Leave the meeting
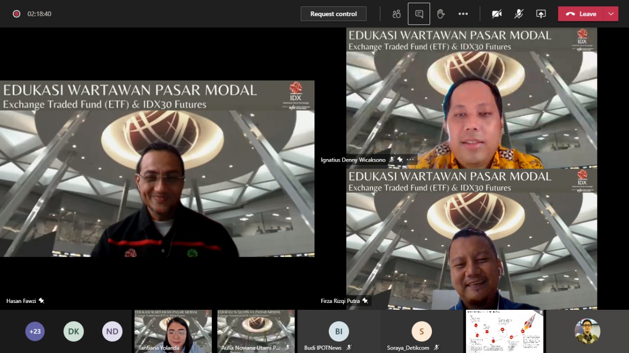 coord(581,14)
